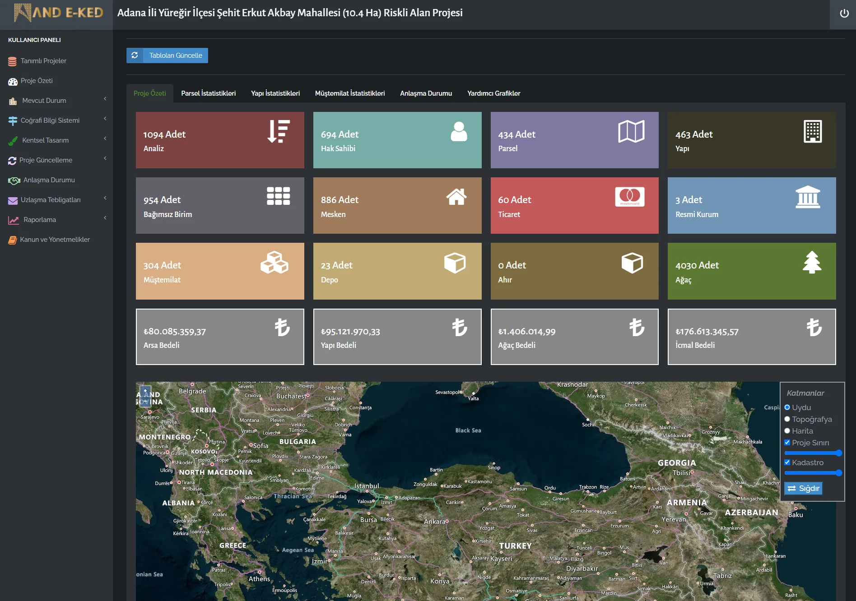Click the box icon on Ahır card
The image size is (856, 601).
click(x=632, y=263)
